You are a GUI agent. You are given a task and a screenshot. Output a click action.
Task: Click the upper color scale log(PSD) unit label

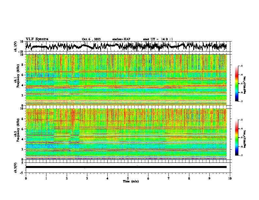[245, 85]
